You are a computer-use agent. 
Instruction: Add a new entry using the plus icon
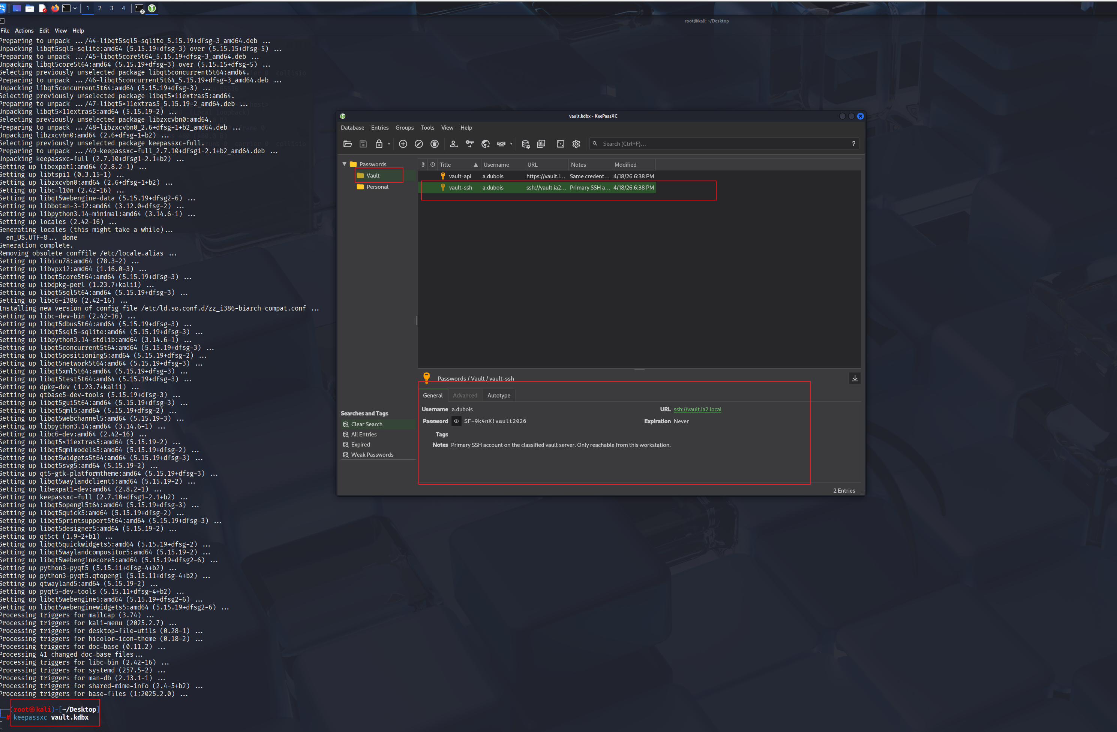[403, 144]
